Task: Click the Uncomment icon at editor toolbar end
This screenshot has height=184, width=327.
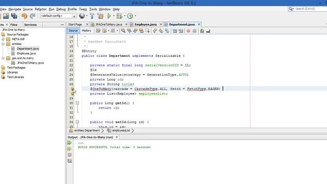Action: (208, 31)
